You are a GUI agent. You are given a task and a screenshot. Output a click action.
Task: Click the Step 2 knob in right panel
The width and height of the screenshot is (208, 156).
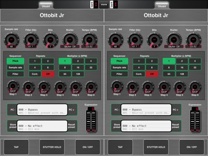point(132,87)
